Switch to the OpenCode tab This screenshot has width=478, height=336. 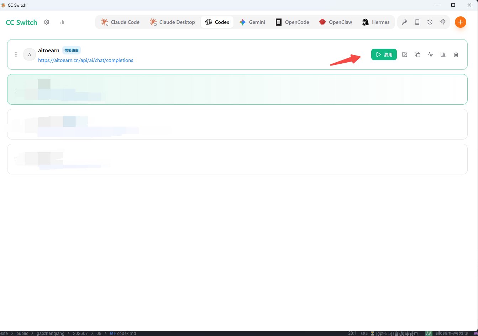point(292,22)
